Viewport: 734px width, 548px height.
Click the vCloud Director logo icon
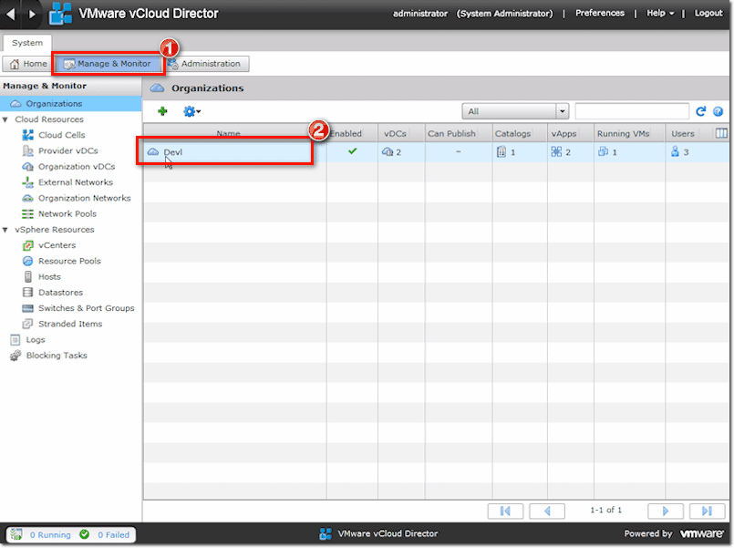pos(61,14)
